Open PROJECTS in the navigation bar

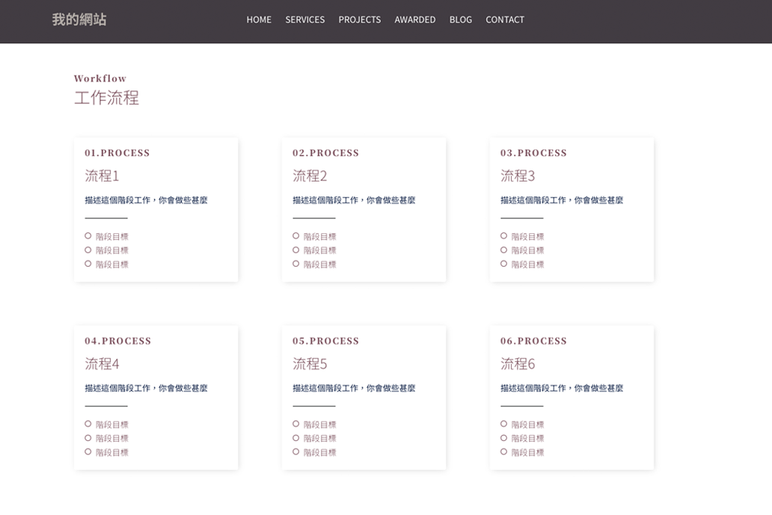pos(359,19)
